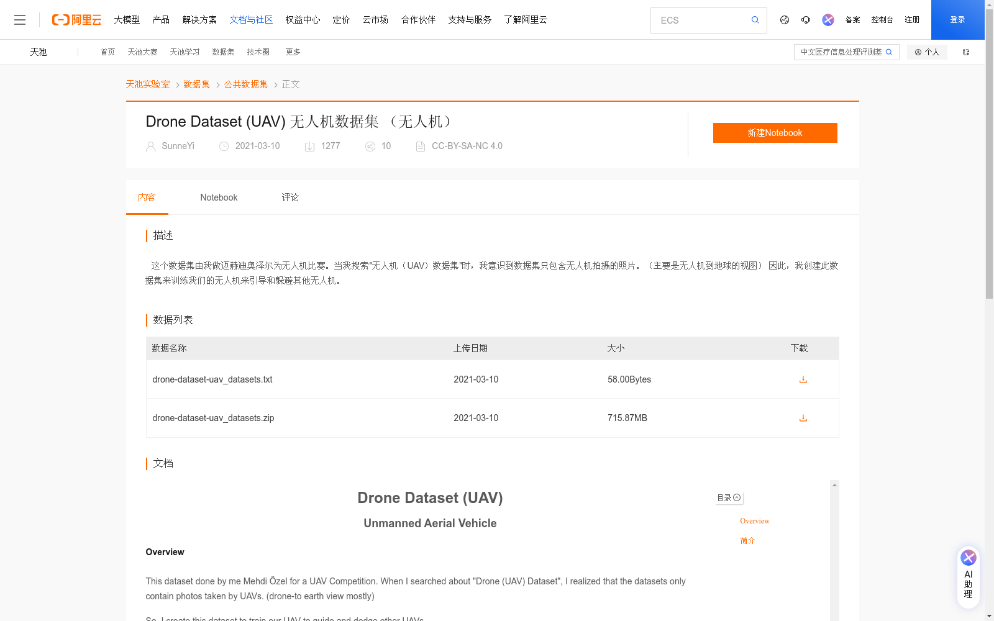
Task: Switch to the 内容 tab
Action: pos(147,197)
